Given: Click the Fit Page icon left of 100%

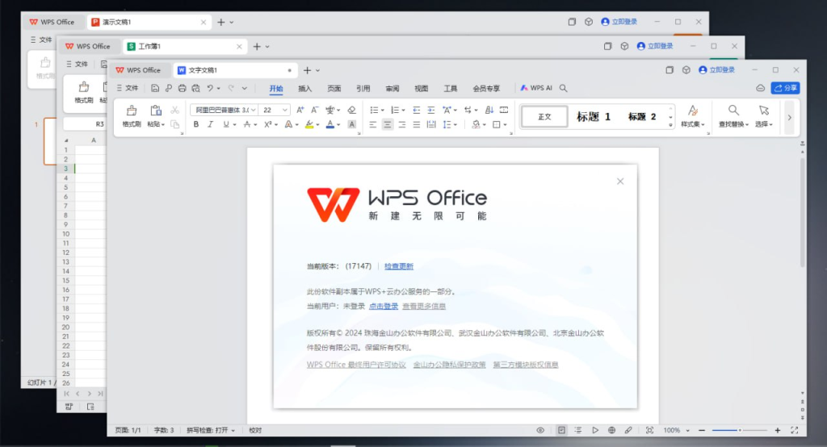Looking at the screenshot, I should pyautogui.click(x=650, y=430).
